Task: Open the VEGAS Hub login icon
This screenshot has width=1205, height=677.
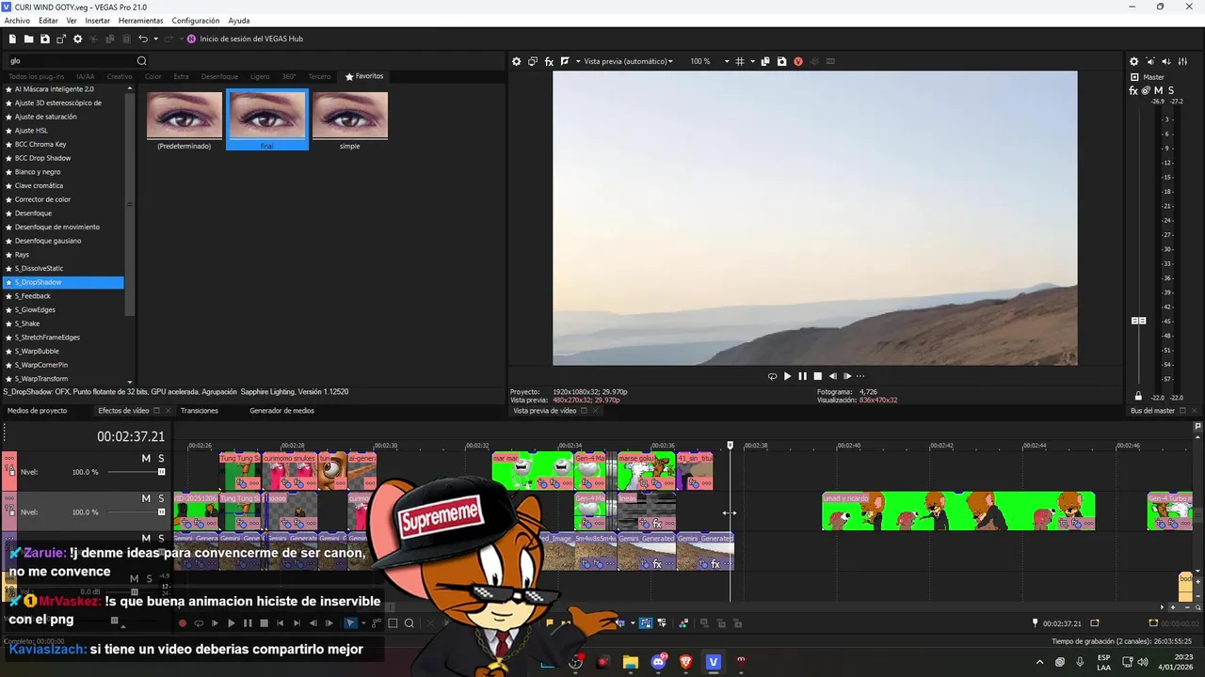Action: click(x=191, y=39)
